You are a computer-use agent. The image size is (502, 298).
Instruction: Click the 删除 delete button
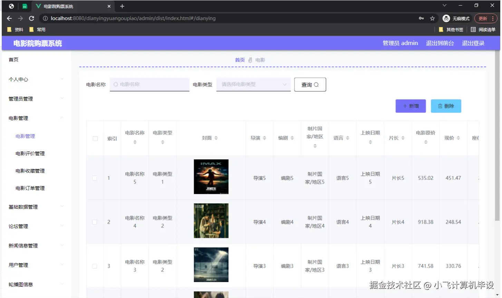coord(446,106)
